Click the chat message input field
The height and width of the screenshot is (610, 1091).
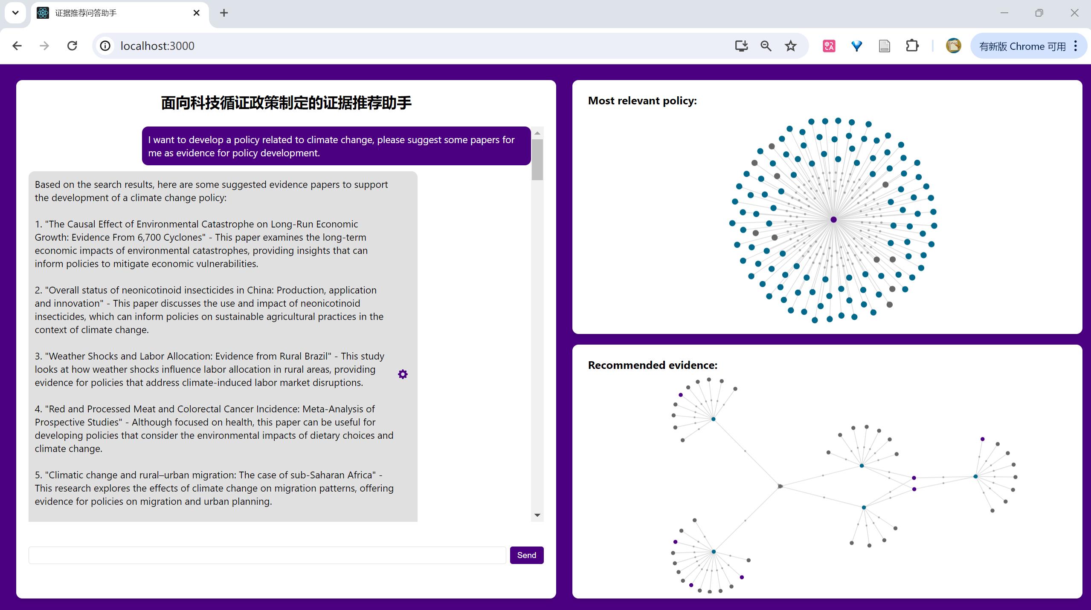point(267,555)
